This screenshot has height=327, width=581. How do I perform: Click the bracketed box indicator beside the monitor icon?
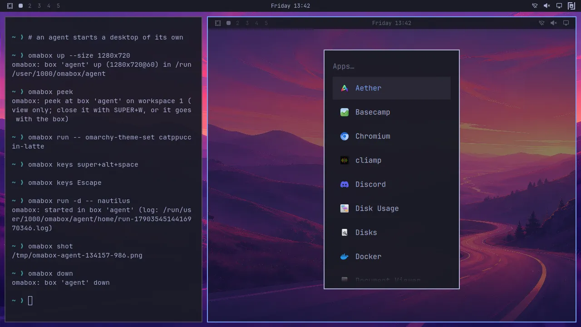click(571, 6)
